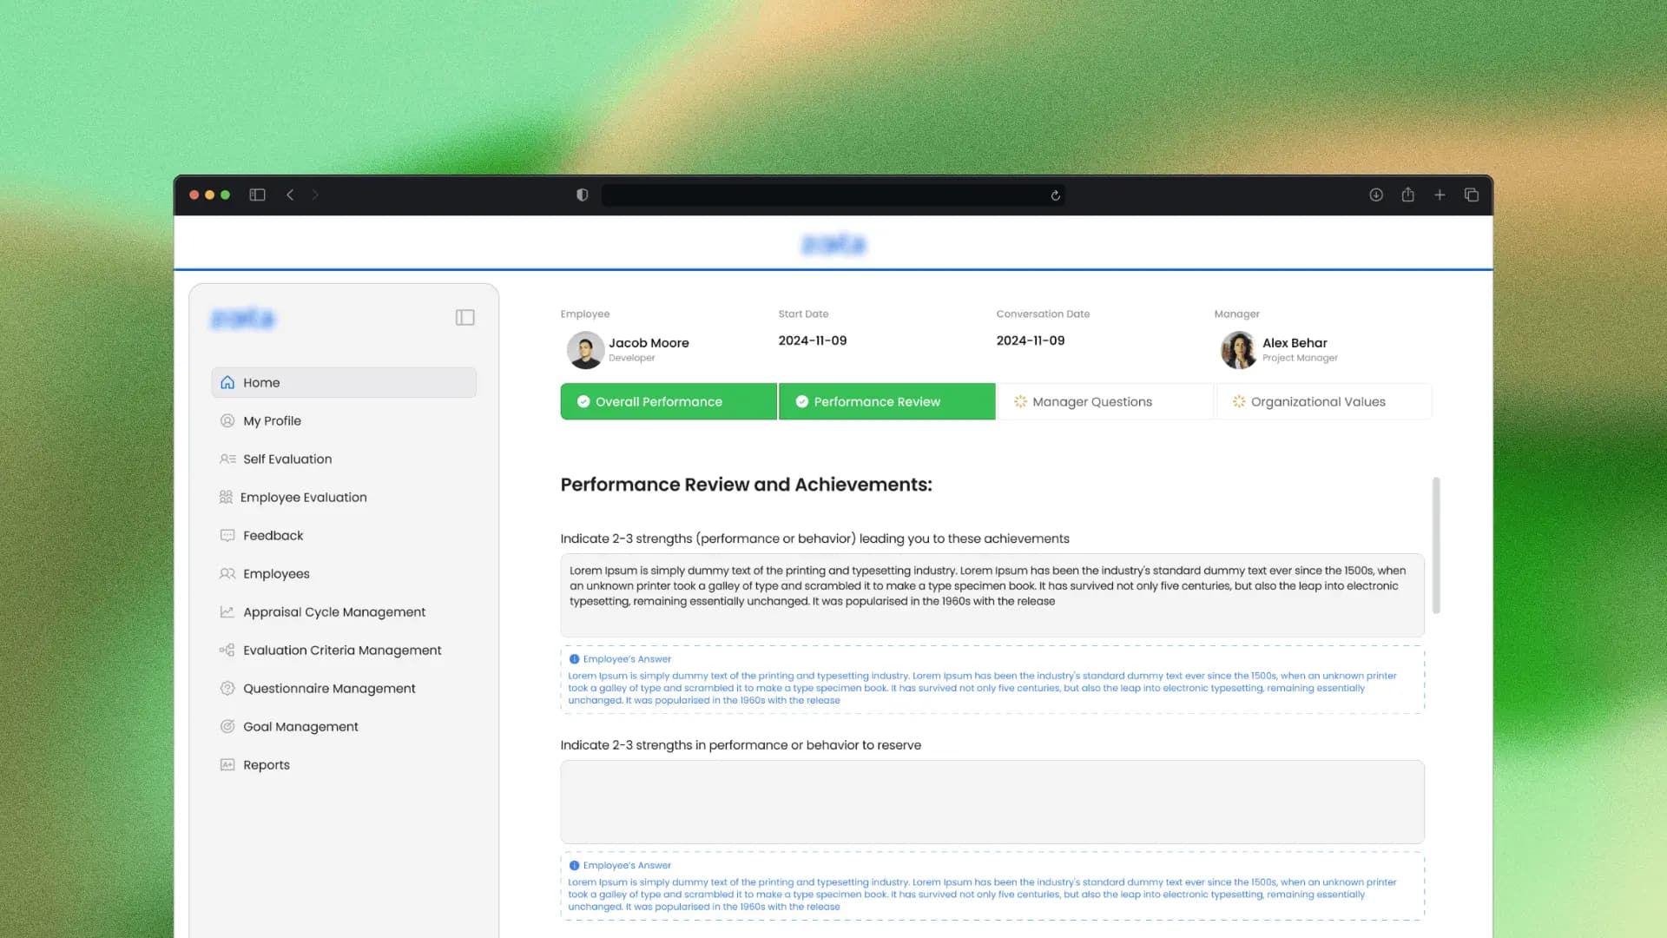Collapse the sidebar panel with the toggle icon
This screenshot has height=938, width=1667.
[465, 318]
